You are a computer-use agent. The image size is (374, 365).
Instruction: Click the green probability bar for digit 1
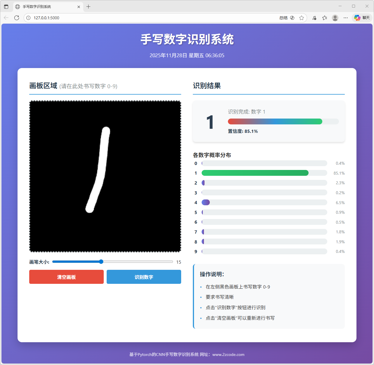coord(255,173)
